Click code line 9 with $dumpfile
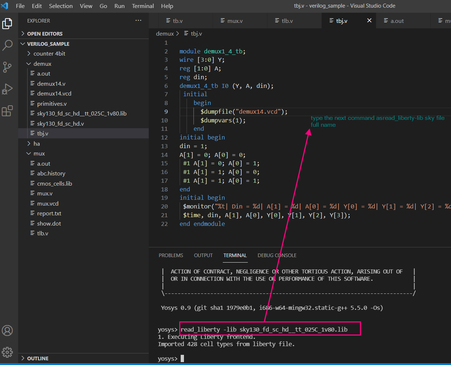Image resolution: width=451 pixels, height=365 pixels. [244, 111]
